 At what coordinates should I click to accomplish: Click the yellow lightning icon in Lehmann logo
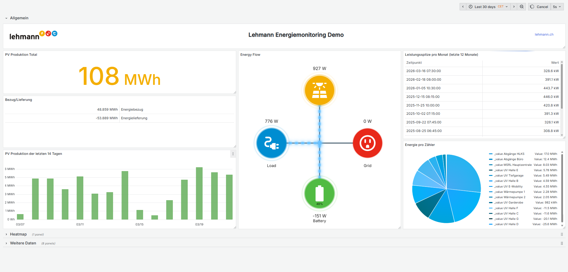(x=42, y=33)
